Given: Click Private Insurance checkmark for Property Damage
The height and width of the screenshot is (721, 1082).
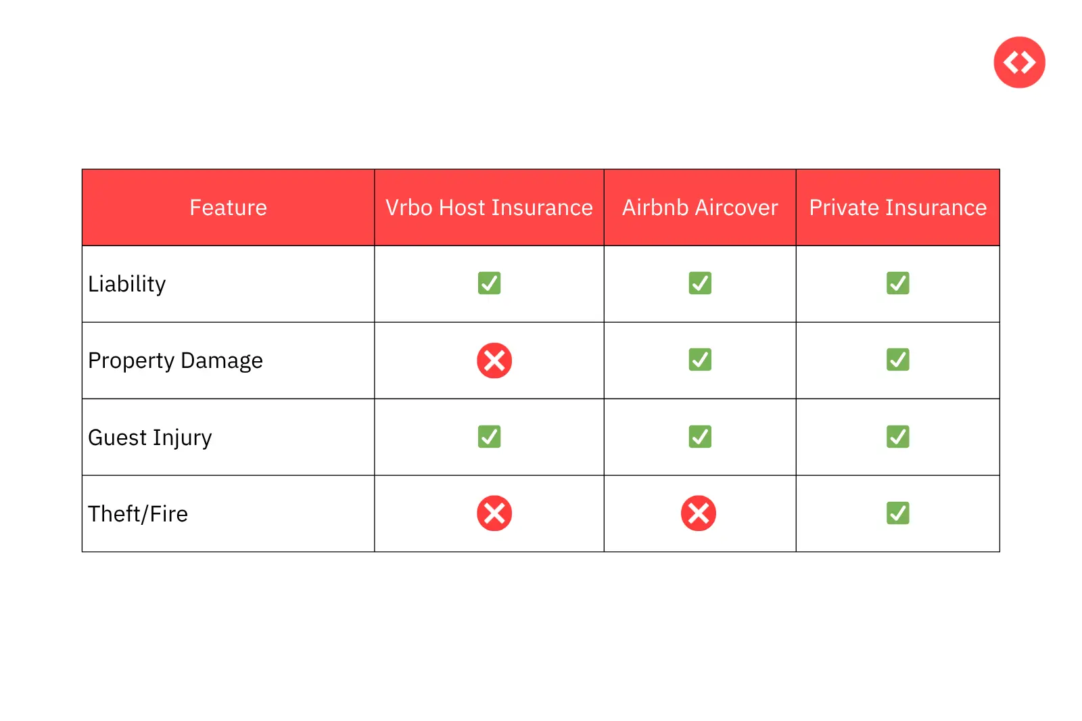Looking at the screenshot, I should coord(897,360).
